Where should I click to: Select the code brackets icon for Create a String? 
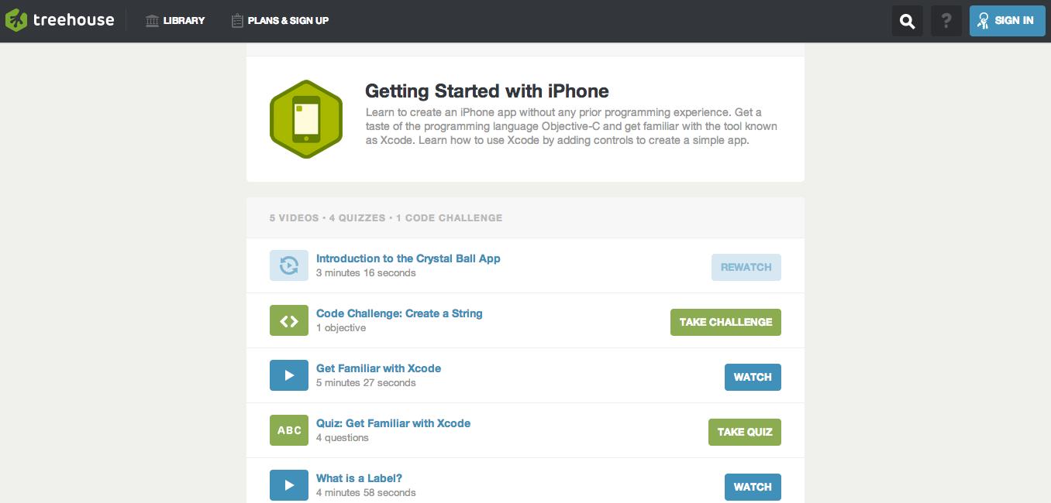[x=289, y=321]
